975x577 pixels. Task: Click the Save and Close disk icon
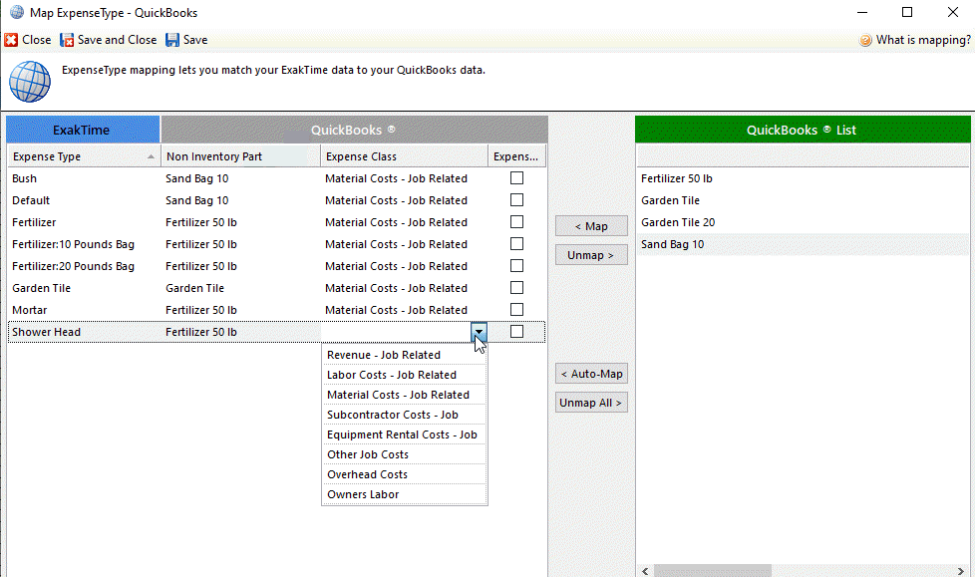pyautogui.click(x=67, y=40)
